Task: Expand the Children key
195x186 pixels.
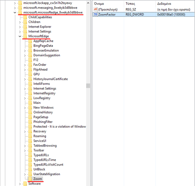Action: coord(20,22)
